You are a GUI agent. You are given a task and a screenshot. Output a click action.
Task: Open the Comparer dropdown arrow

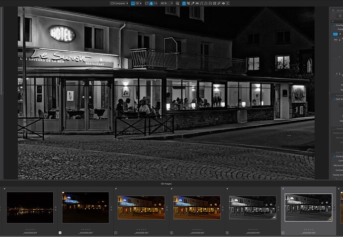[127, 3]
